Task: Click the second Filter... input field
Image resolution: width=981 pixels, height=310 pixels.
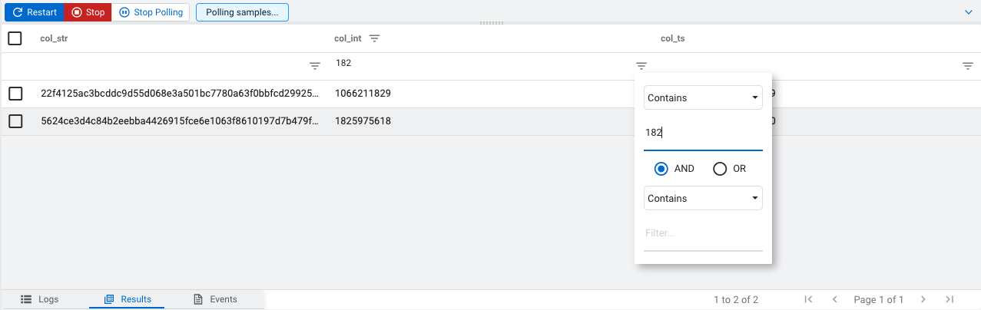Action: (703, 233)
